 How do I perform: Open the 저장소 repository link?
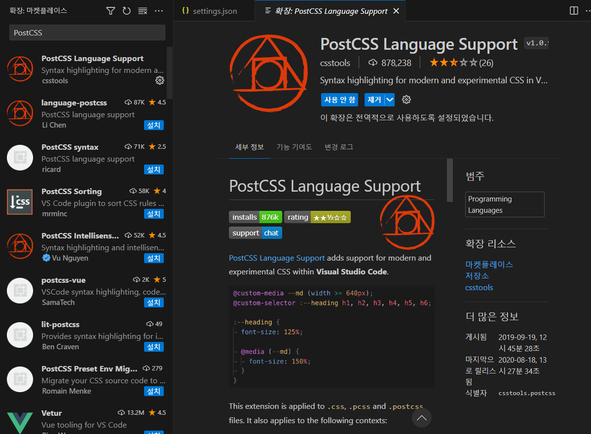(477, 276)
